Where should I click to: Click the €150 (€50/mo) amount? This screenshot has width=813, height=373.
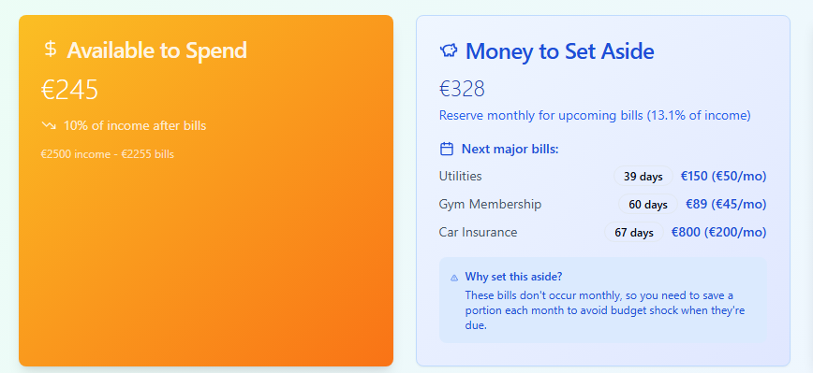[723, 176]
